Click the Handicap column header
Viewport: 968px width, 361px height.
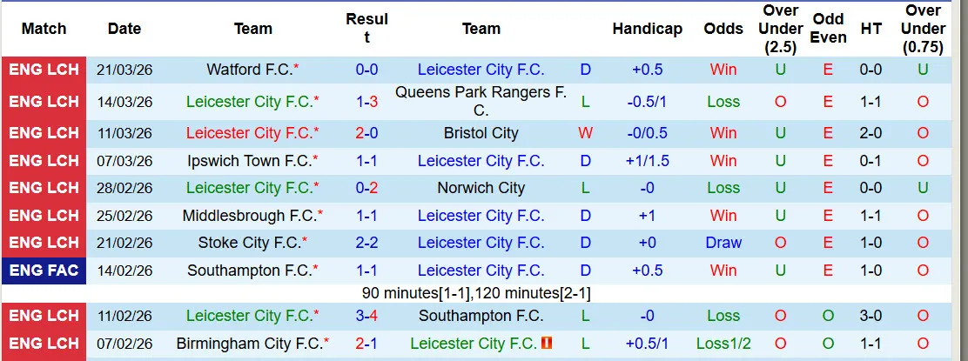(x=647, y=29)
